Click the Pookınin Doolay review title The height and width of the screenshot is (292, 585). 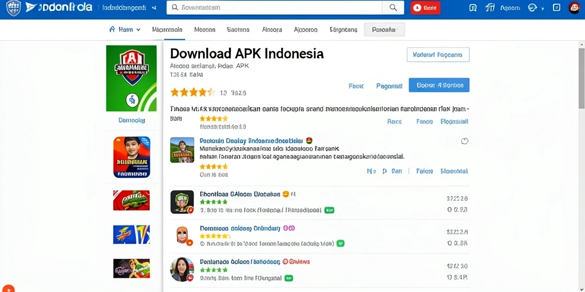(251, 141)
